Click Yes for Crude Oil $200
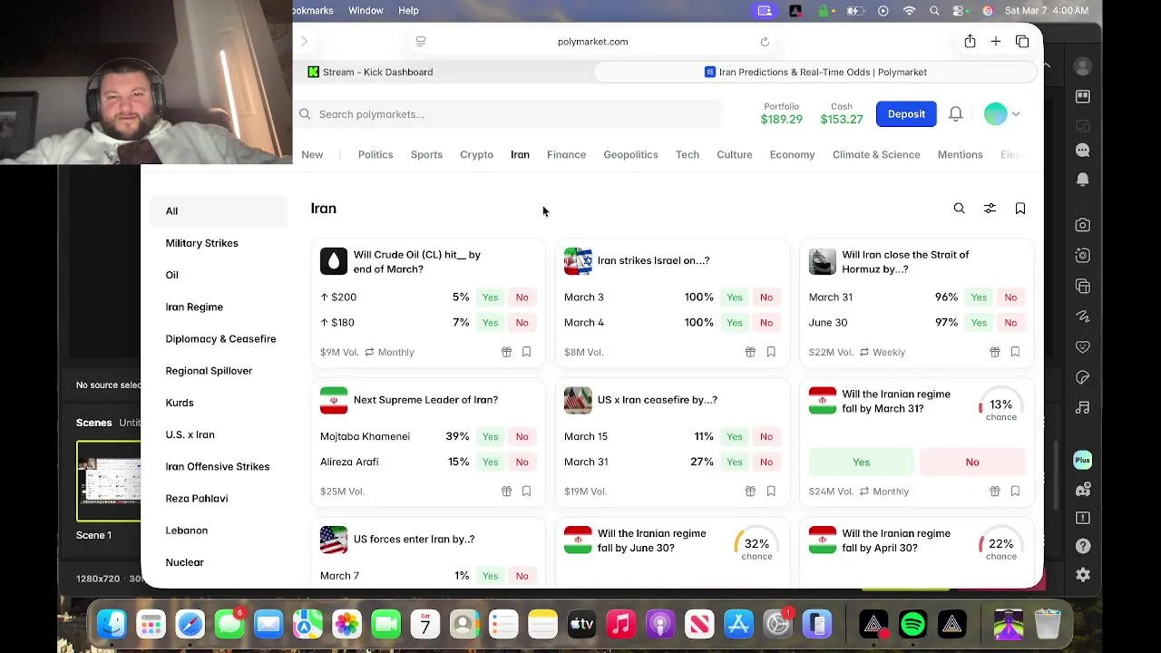This screenshot has width=1161, height=653. (x=490, y=297)
